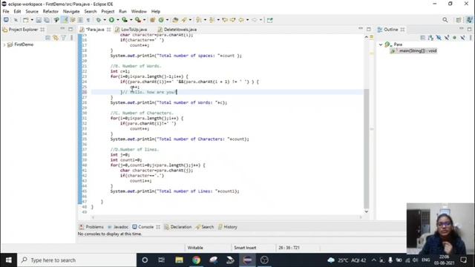475x267 pixels.
Task: Open External Tools run icon
Action: click(x=138, y=20)
